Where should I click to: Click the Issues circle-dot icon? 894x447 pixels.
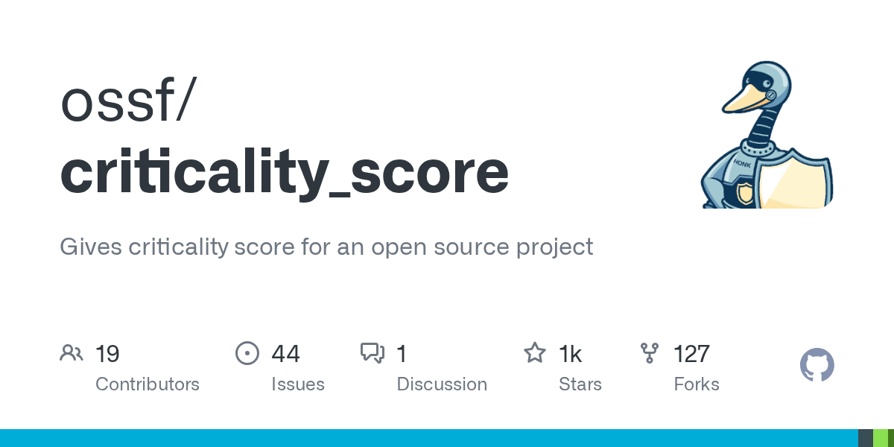click(247, 353)
